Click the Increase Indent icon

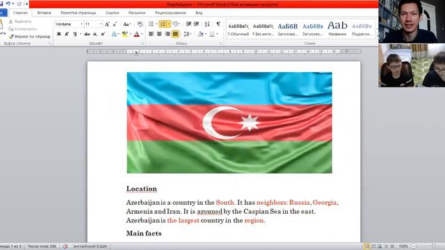pos(196,24)
